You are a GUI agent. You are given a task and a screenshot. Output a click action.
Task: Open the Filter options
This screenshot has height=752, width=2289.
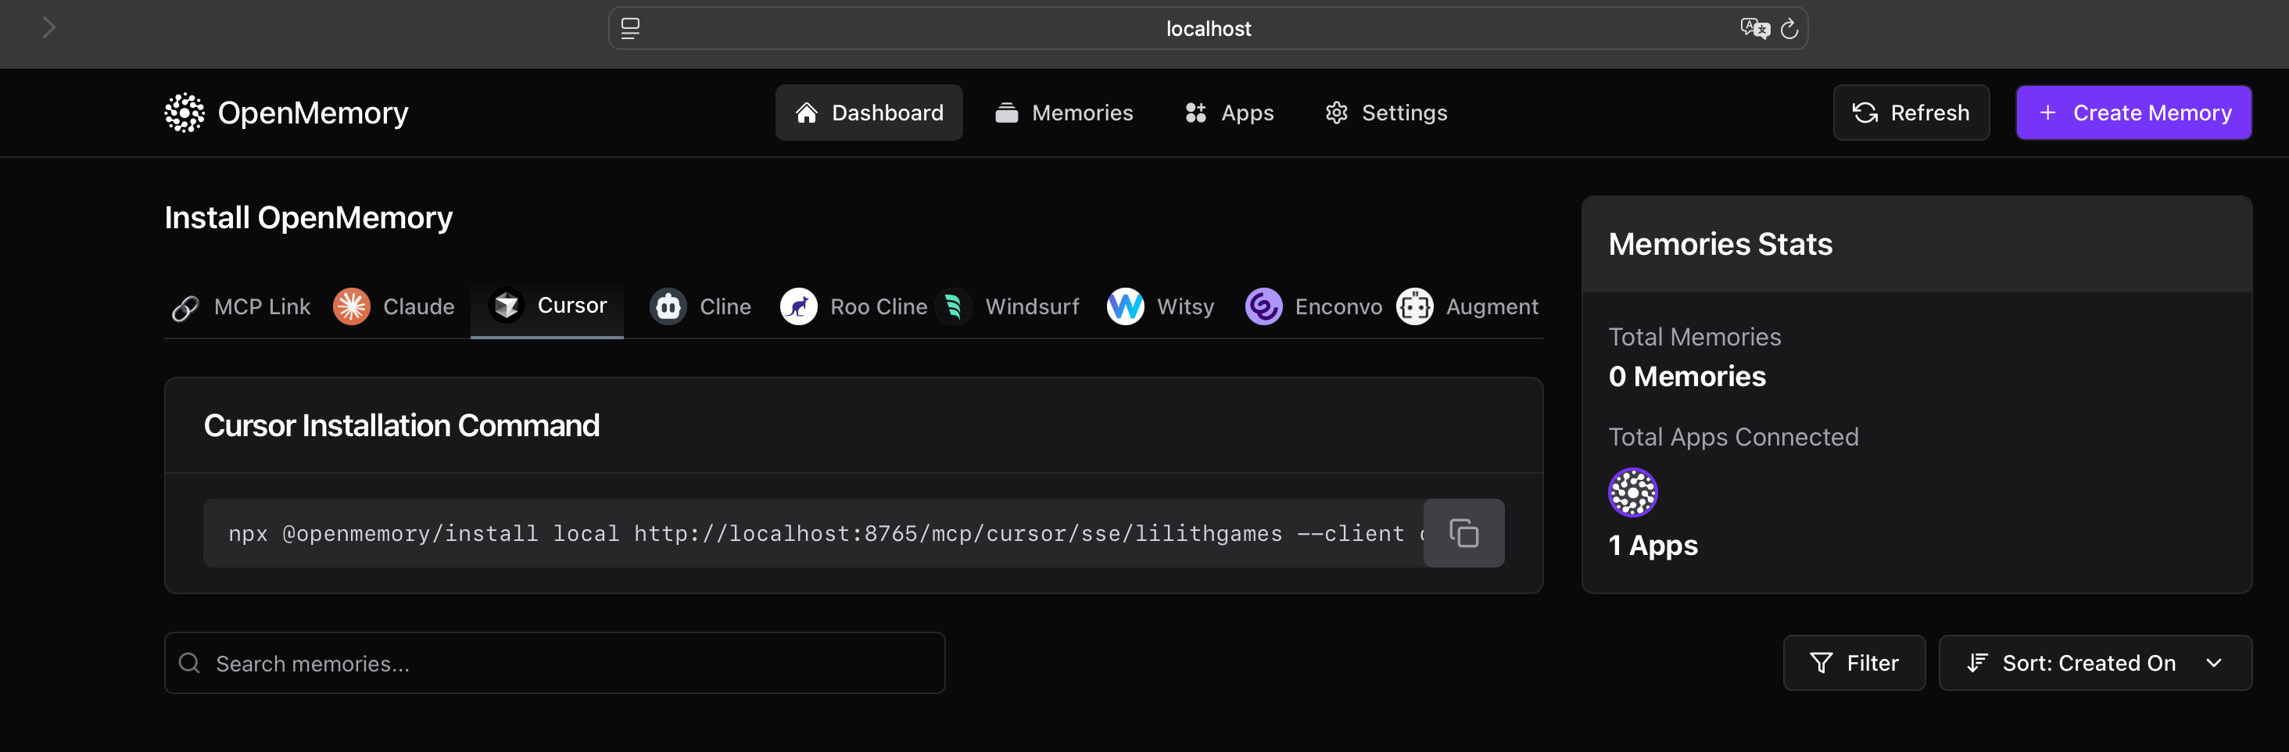(1854, 662)
